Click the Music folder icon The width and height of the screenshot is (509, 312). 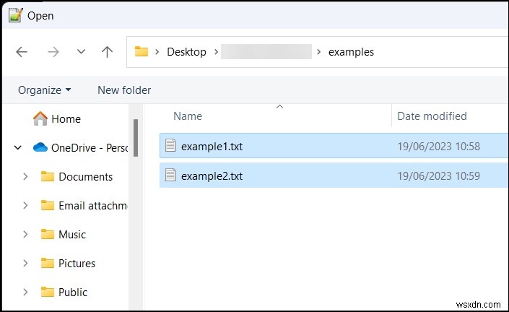(48, 234)
